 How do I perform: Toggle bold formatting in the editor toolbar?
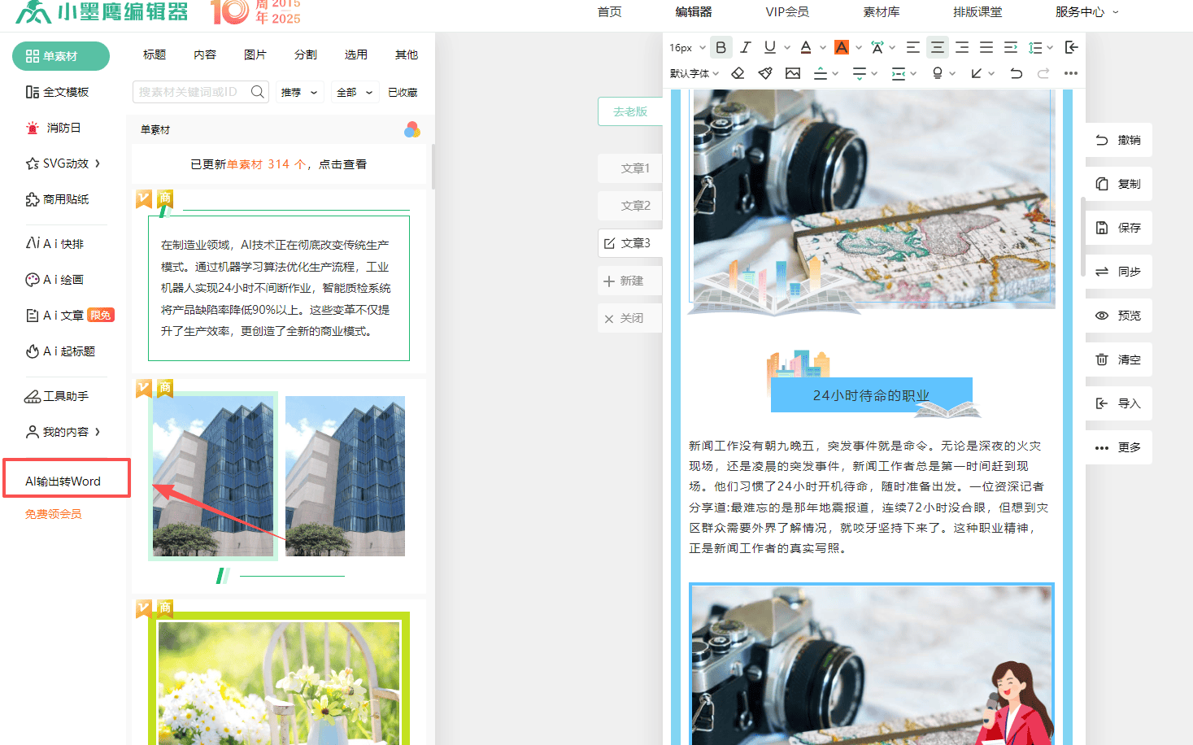click(x=721, y=47)
